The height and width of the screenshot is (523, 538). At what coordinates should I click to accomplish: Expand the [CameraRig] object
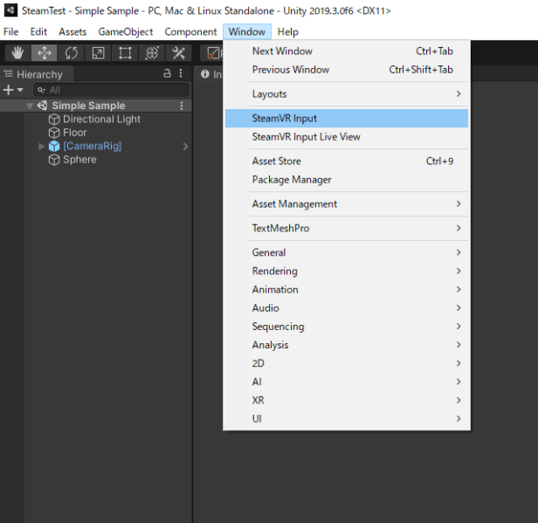(x=42, y=147)
